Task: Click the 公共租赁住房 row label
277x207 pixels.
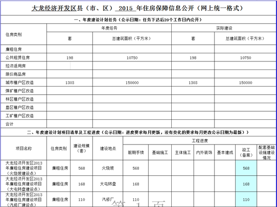Action: [24, 57]
